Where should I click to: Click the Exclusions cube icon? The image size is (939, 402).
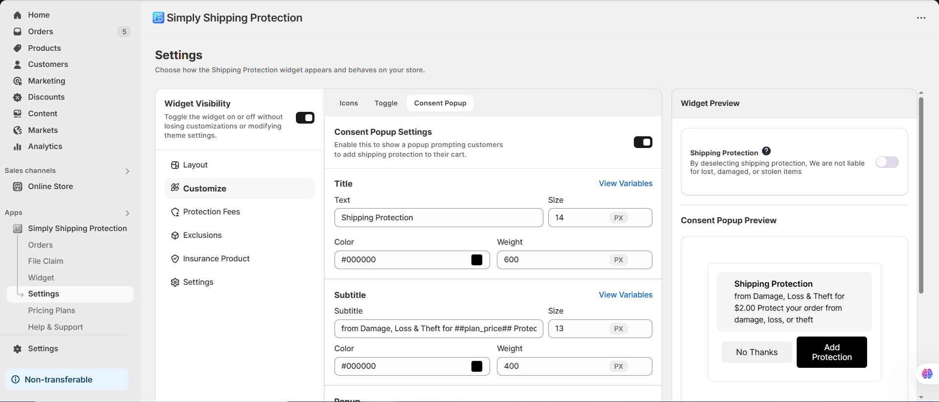(x=175, y=235)
